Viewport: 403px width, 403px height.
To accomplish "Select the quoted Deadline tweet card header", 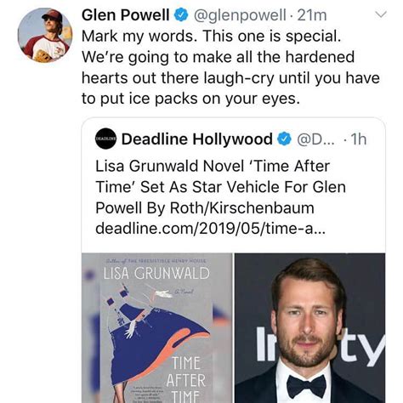I will 231,139.
